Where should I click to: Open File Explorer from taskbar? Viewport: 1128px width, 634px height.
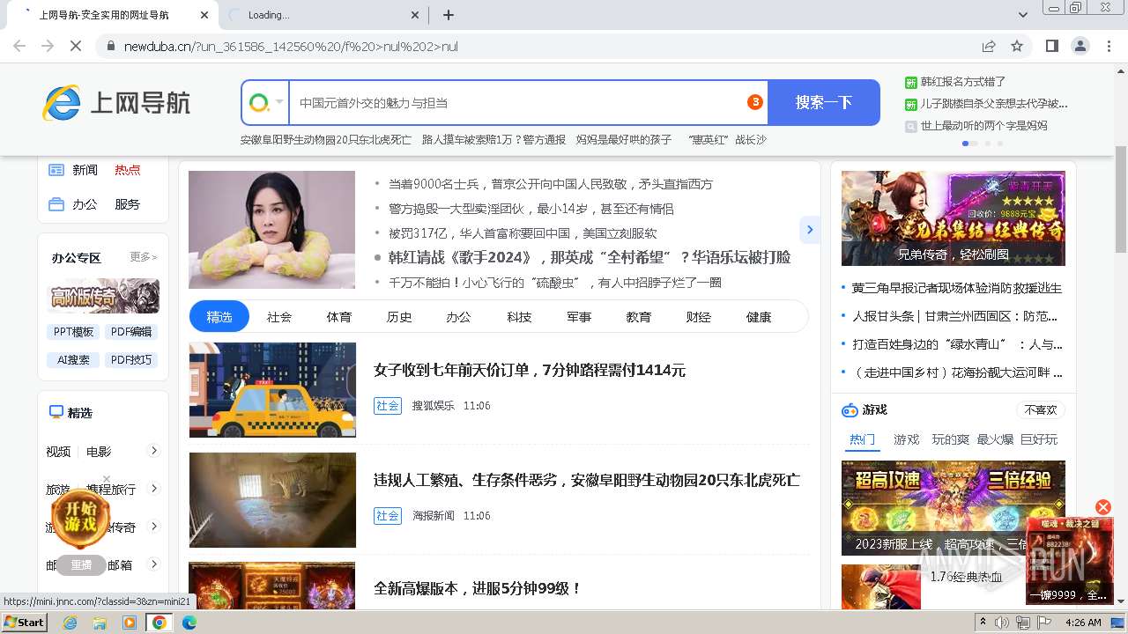pos(100,623)
